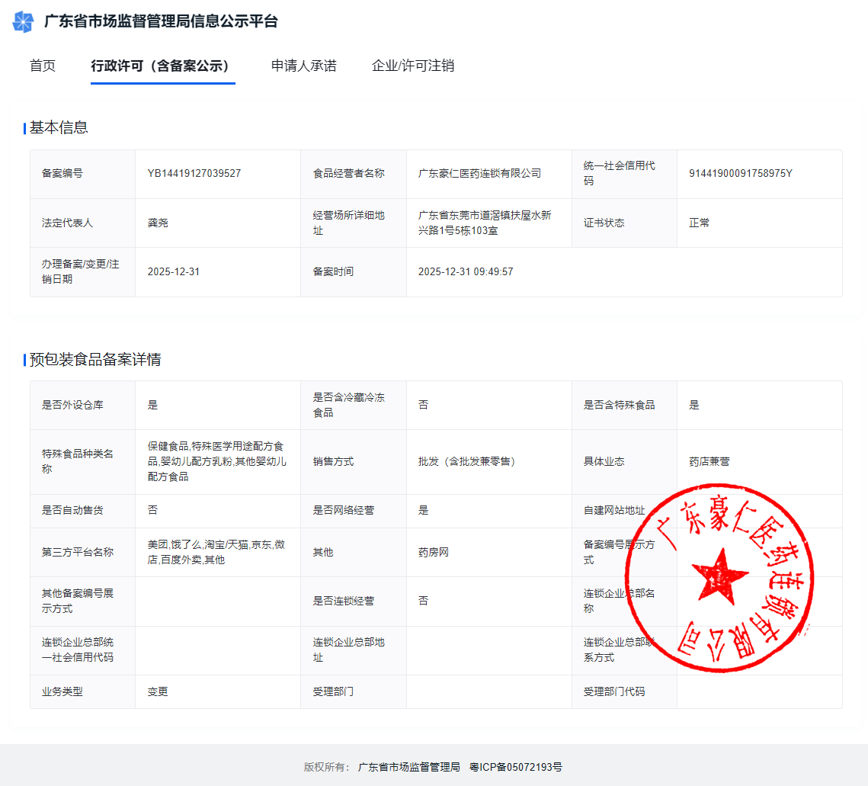Click the 连锁企业总部地址 label
This screenshot has height=786, width=868.
[x=349, y=650]
